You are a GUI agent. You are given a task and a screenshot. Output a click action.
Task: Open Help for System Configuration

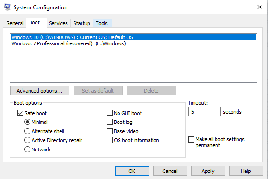[x=246, y=171]
